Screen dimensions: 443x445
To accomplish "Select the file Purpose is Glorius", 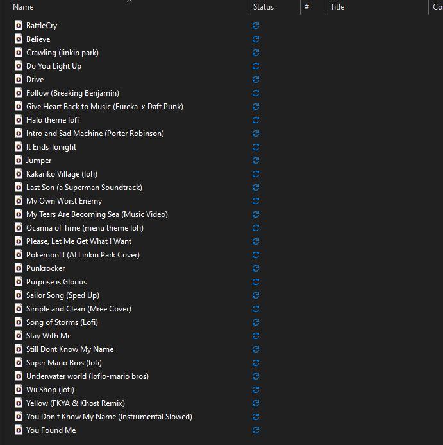I will pos(56,282).
